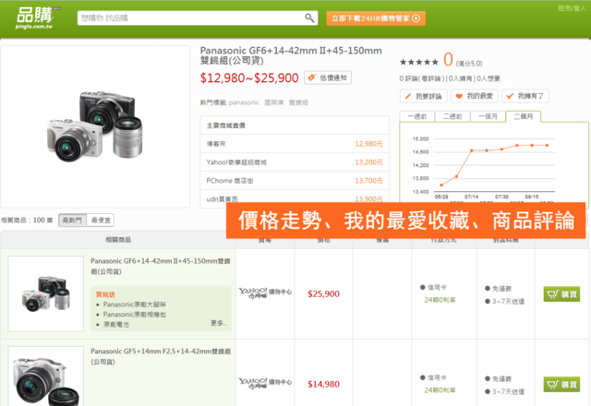Click the 相關商品 column header

pyautogui.click(x=118, y=240)
